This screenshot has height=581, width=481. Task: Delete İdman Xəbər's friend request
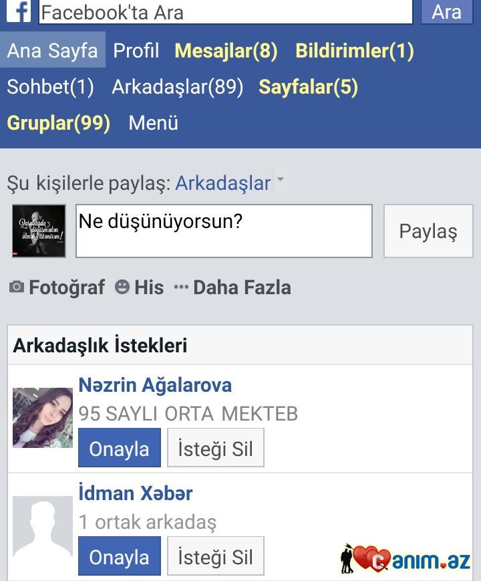point(216,556)
